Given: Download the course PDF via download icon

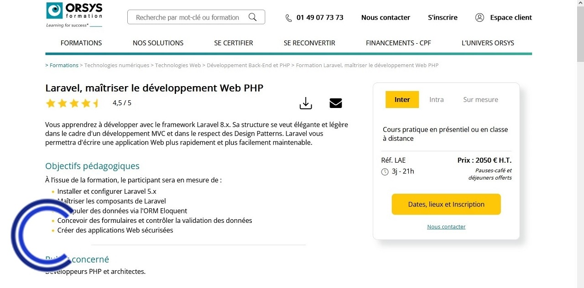Looking at the screenshot, I should coord(306,103).
